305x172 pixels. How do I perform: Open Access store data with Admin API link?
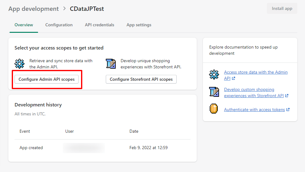pos(256,72)
